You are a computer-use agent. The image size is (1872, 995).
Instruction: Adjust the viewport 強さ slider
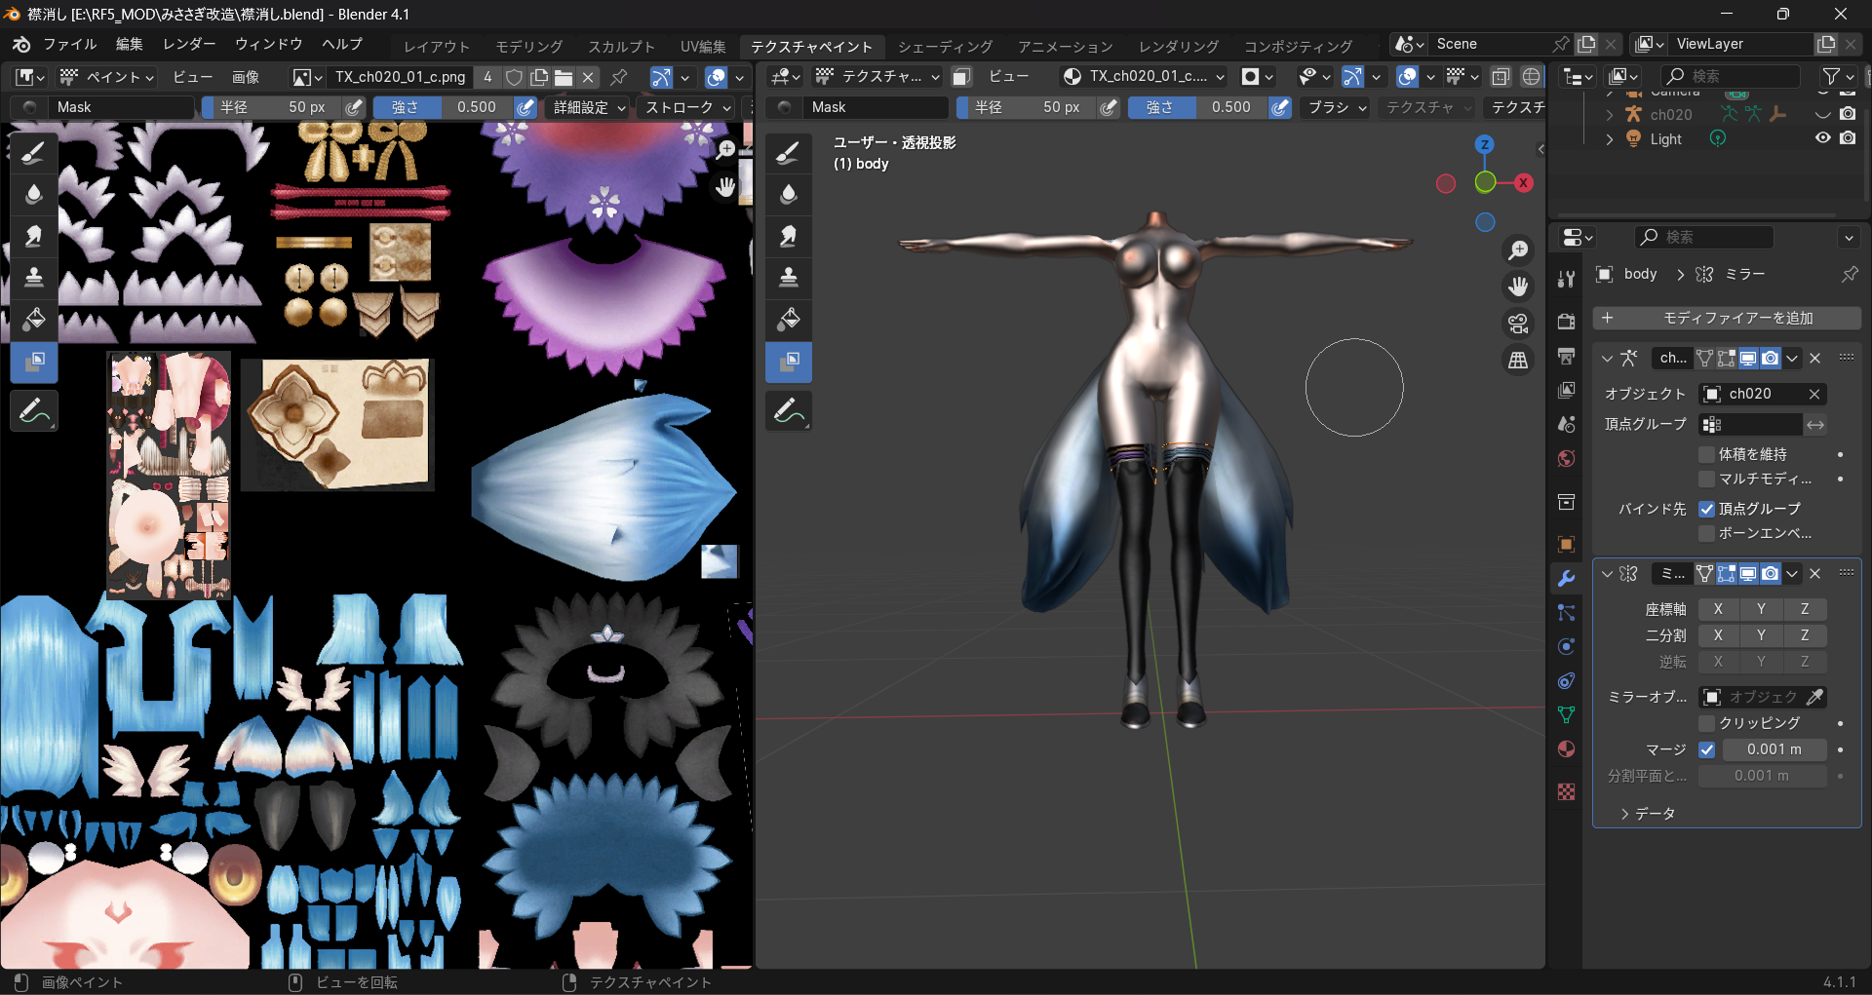1198,107
